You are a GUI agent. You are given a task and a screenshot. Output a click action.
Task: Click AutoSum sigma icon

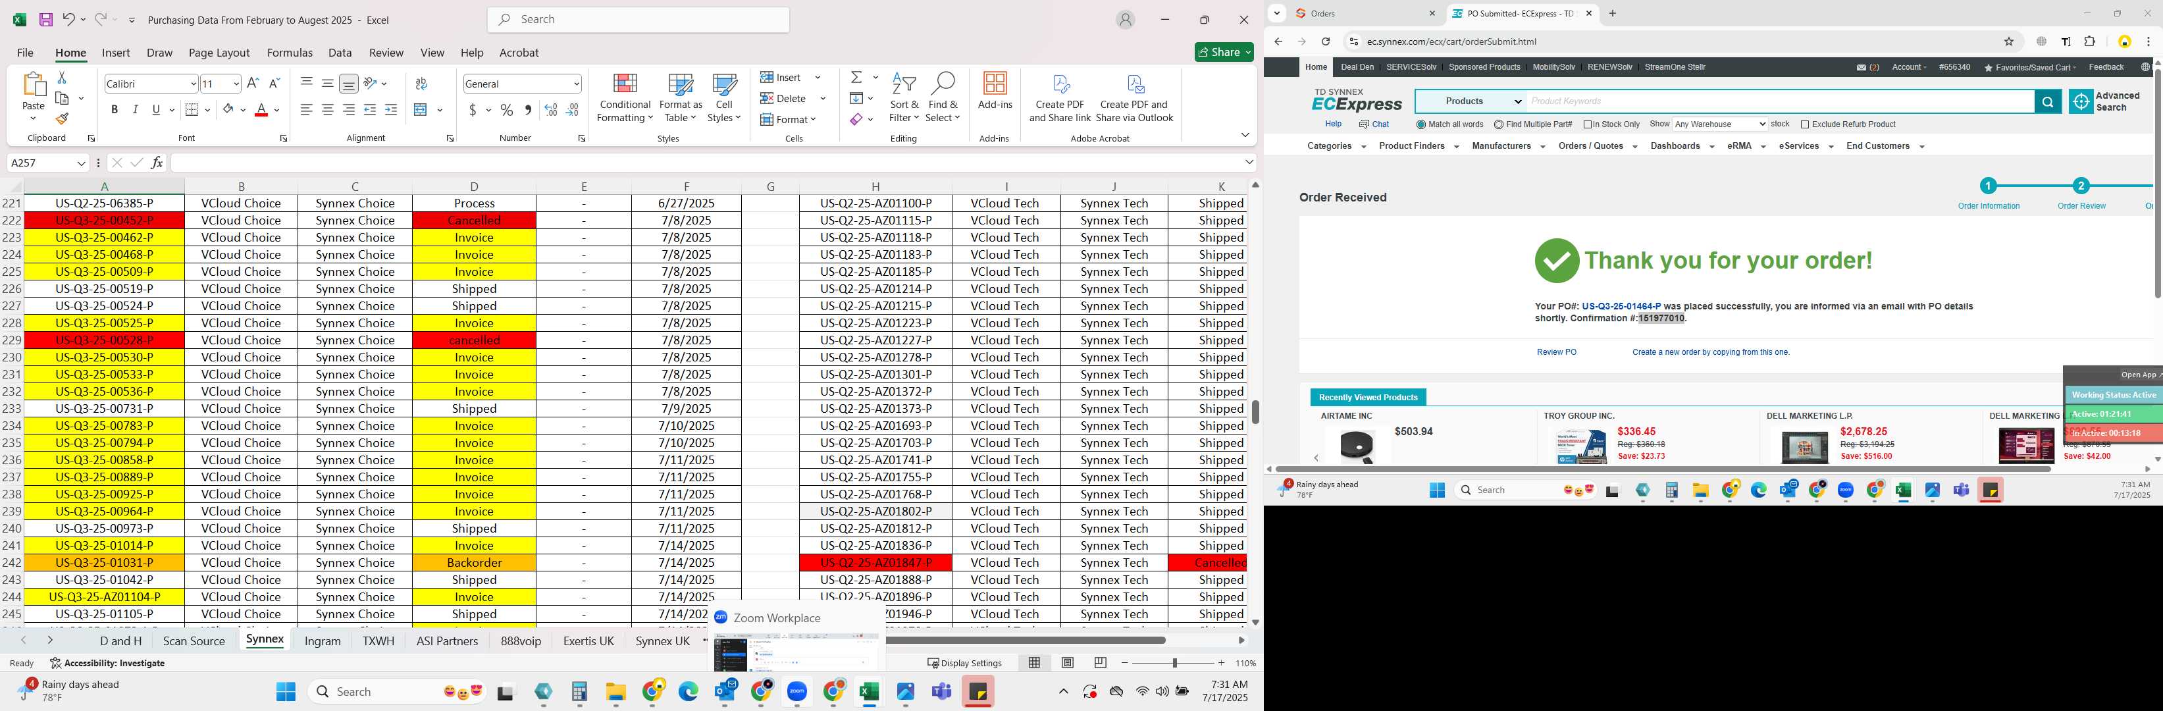[856, 77]
